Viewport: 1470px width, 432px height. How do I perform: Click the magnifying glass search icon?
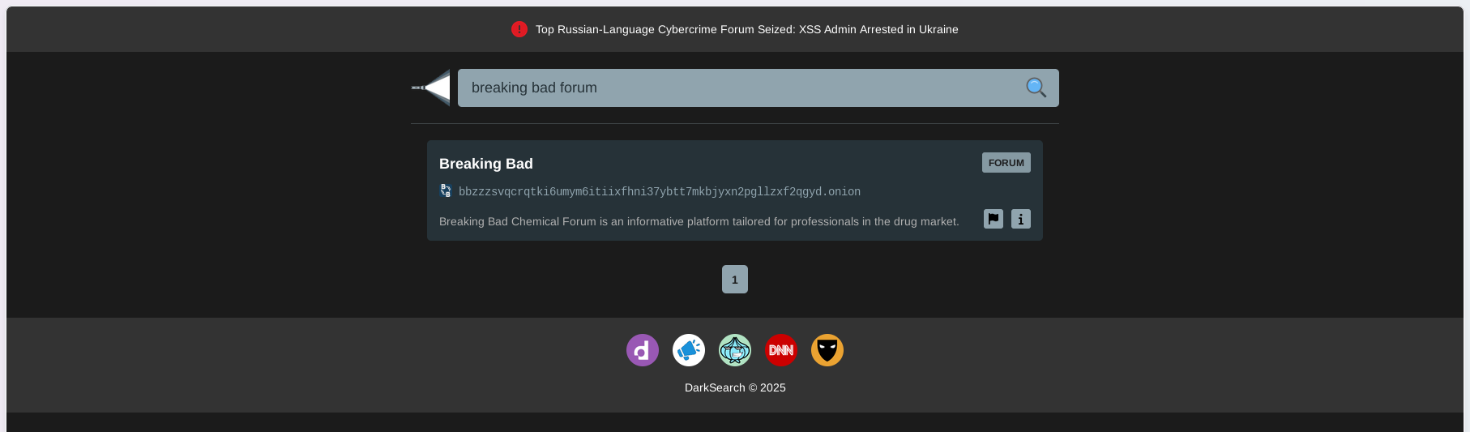[x=1036, y=88]
